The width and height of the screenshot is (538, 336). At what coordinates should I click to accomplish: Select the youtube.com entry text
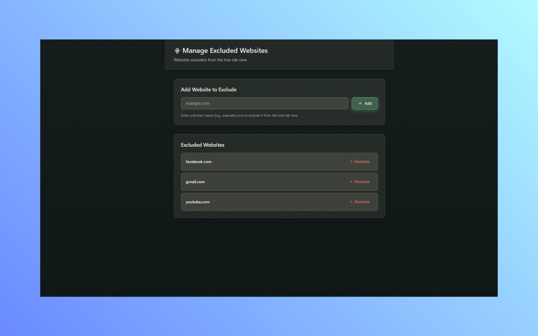pyautogui.click(x=198, y=202)
